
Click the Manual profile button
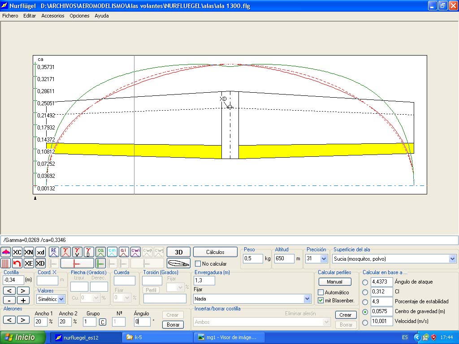334,282
